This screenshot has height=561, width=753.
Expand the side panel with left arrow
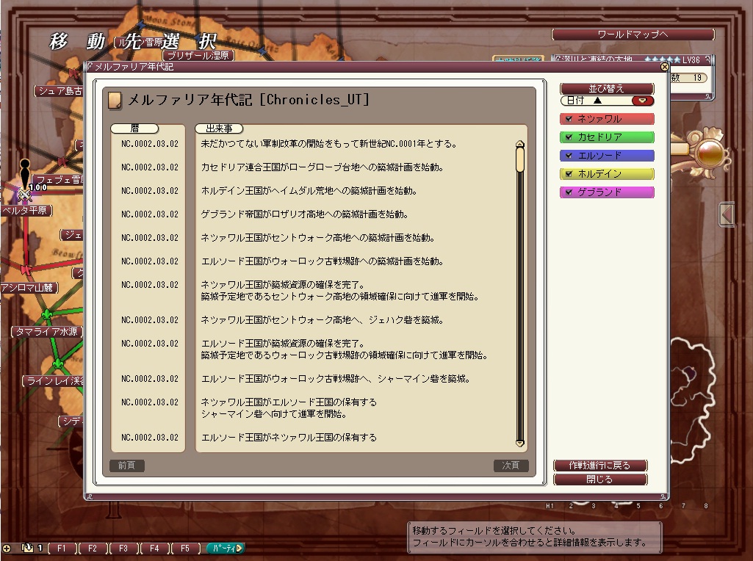(x=727, y=214)
